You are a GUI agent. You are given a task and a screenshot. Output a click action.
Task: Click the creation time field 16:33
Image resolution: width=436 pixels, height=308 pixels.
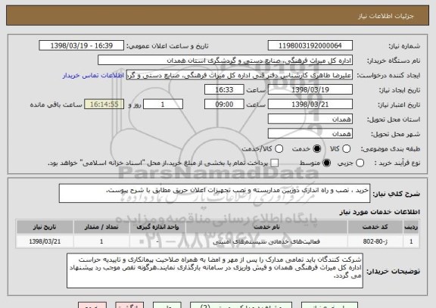click(224, 89)
